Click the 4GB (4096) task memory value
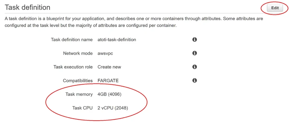289x125 pixels. click(x=109, y=94)
